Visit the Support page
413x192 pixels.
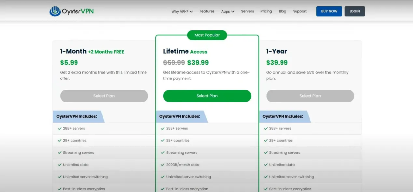[299, 11]
